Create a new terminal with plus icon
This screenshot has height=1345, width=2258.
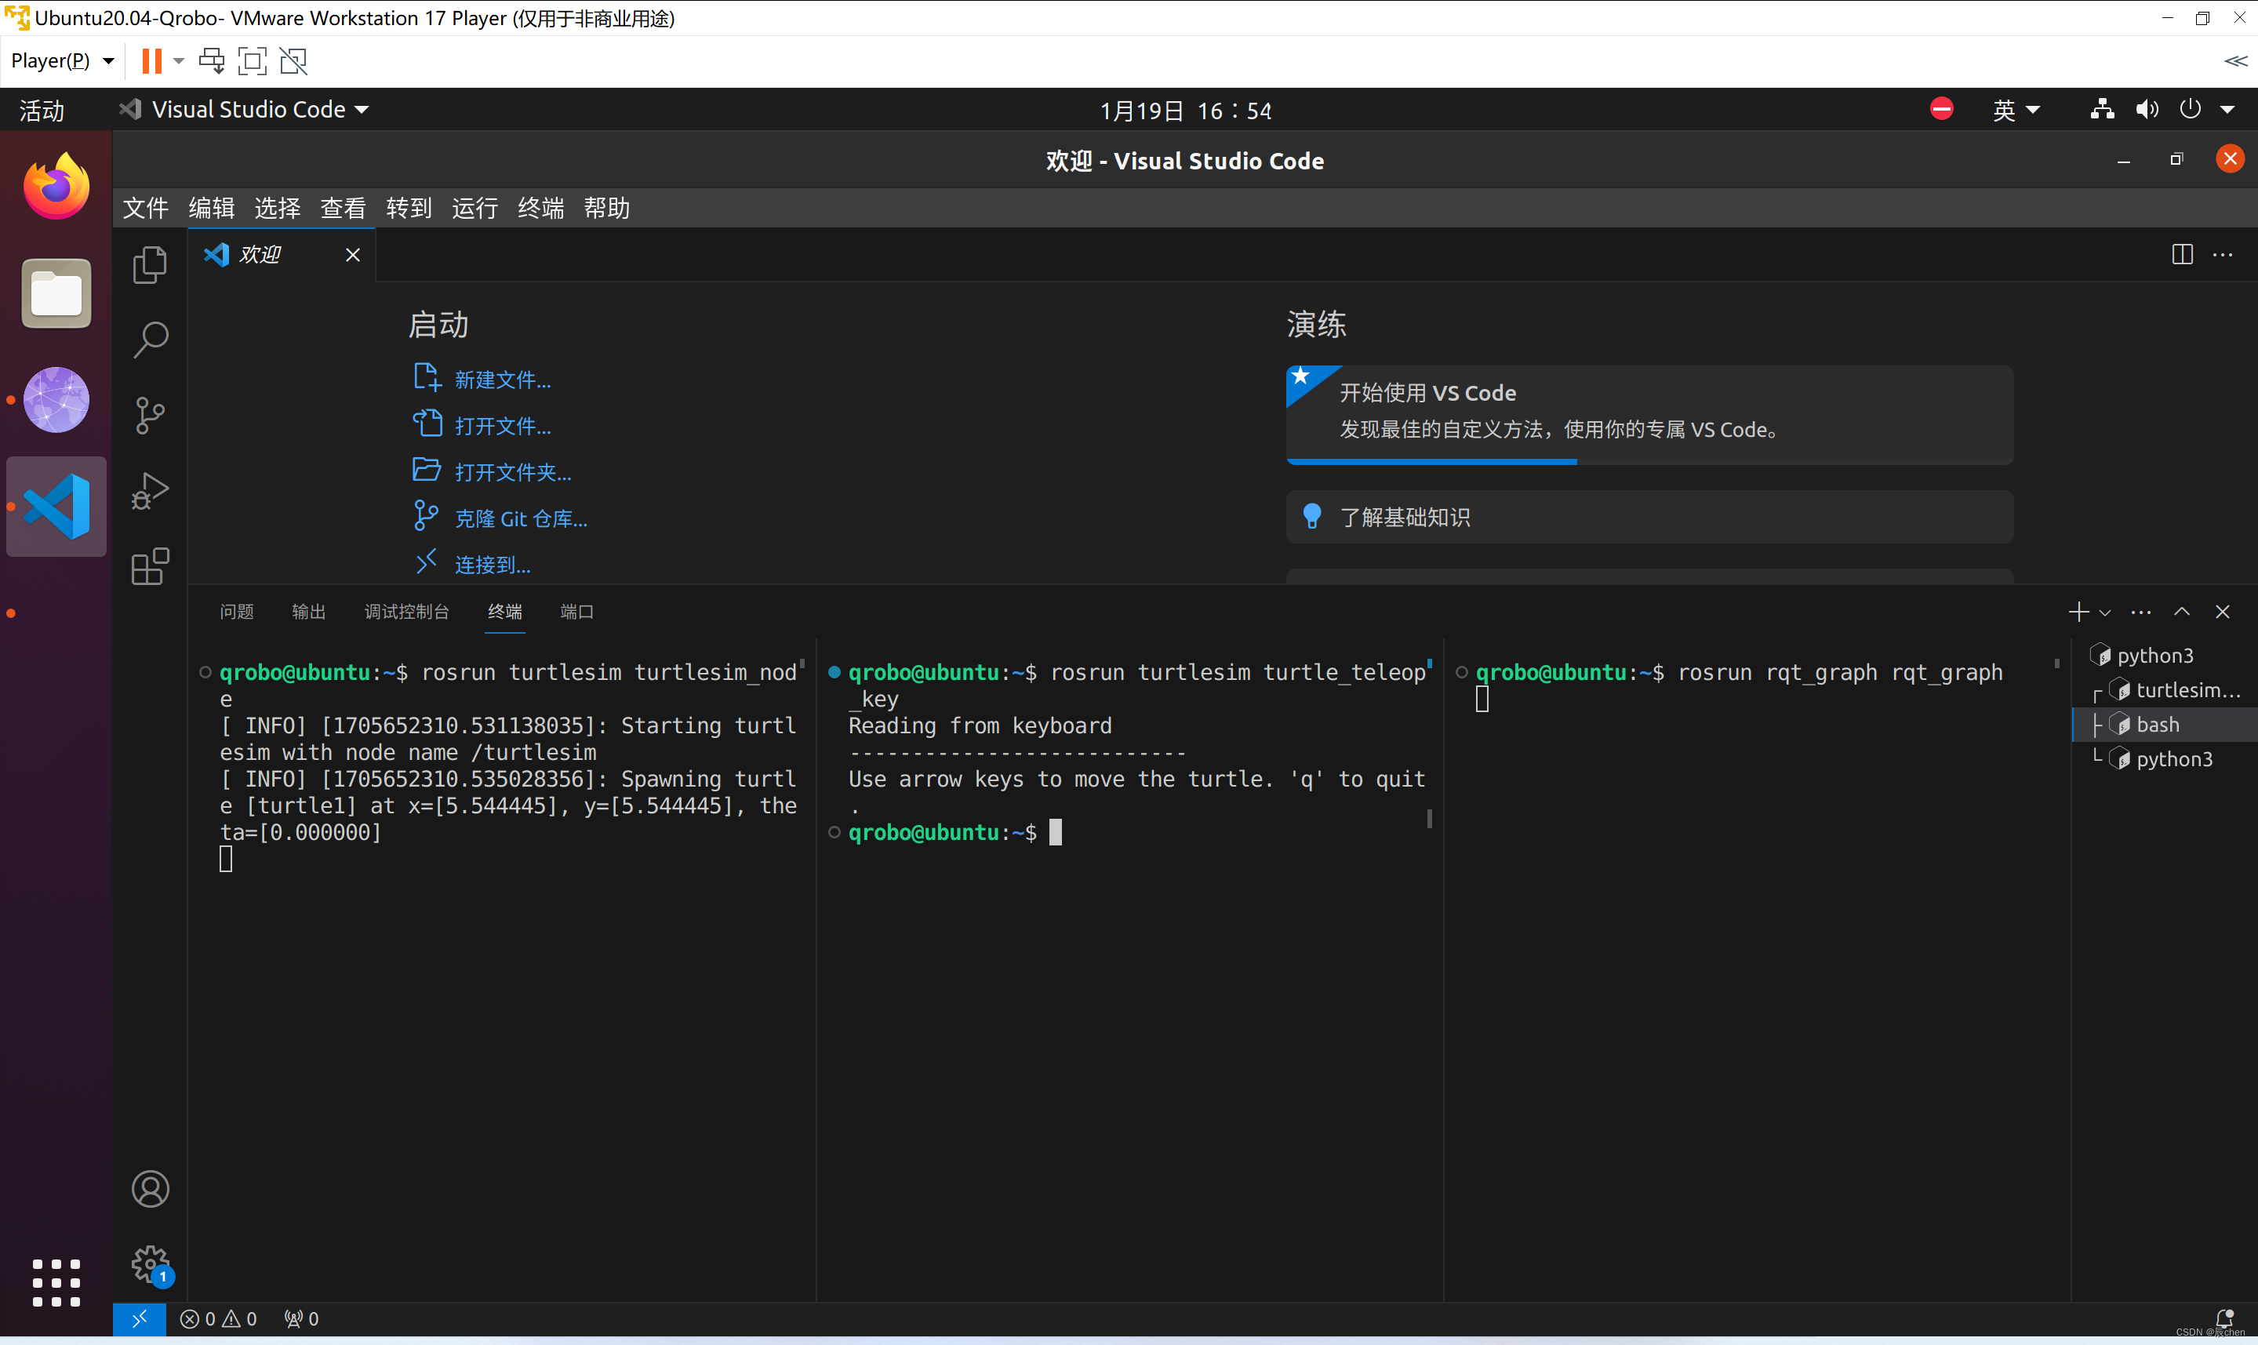pyautogui.click(x=2078, y=612)
